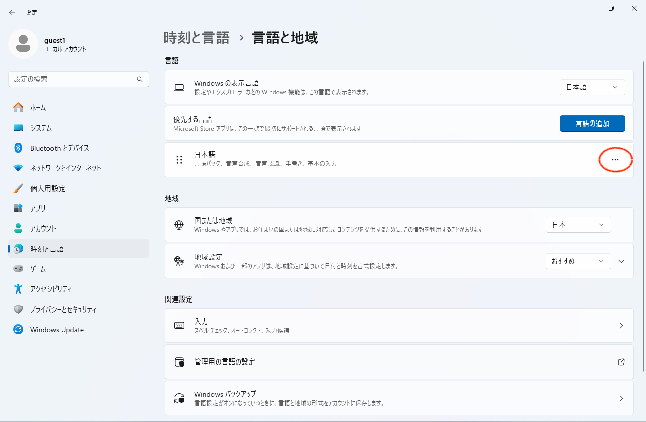Click the アカウント person icon
646x422 pixels.
click(x=18, y=228)
